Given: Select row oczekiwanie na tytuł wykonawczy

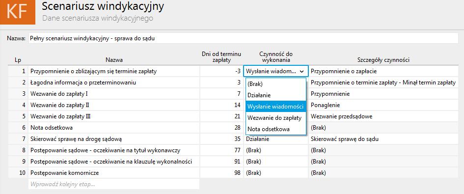Looking at the screenshot, I should point(114,150).
